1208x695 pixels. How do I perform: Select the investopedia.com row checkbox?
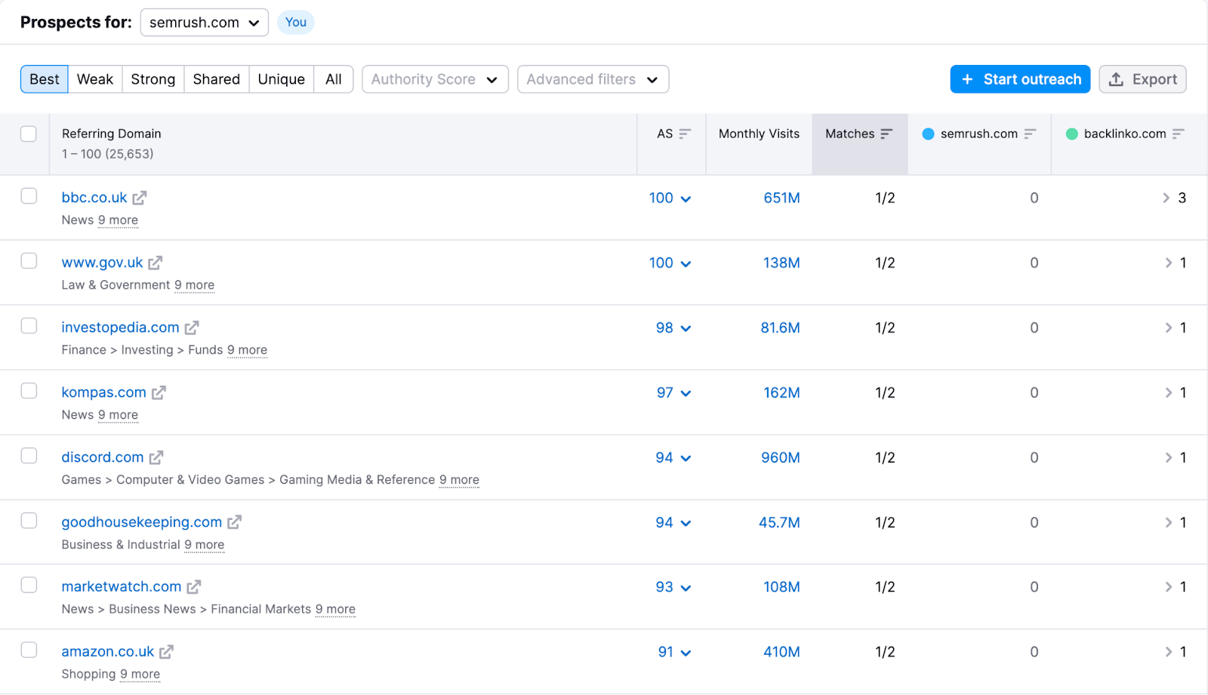[28, 325]
